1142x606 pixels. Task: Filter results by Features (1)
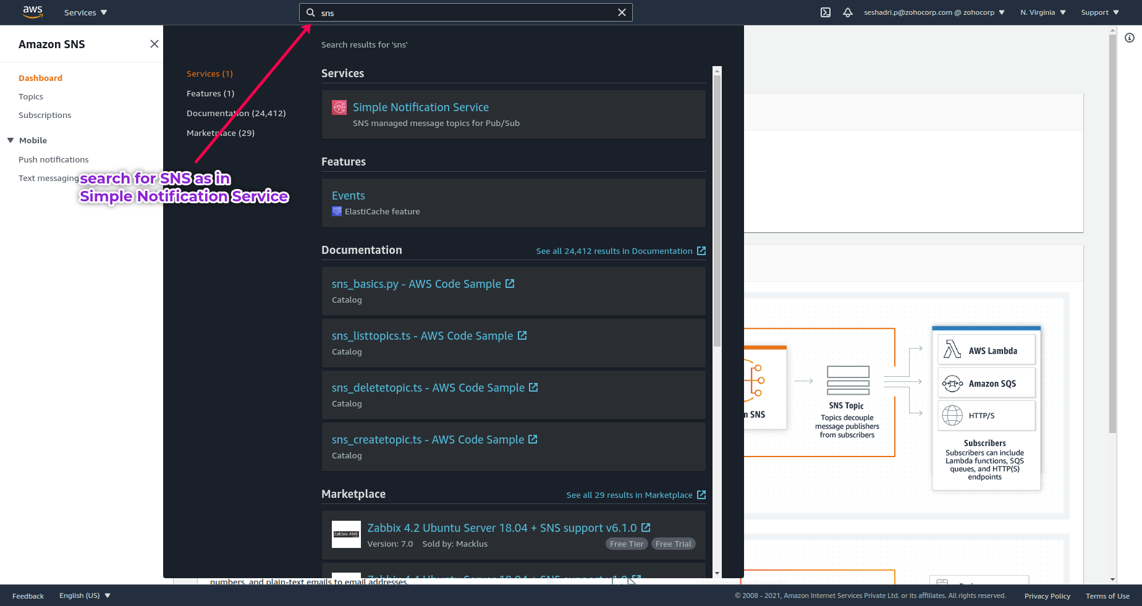pyautogui.click(x=210, y=93)
